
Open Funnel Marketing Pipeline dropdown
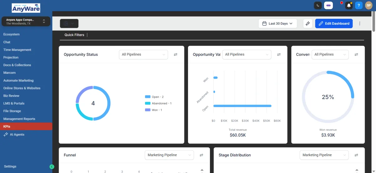coord(169,155)
